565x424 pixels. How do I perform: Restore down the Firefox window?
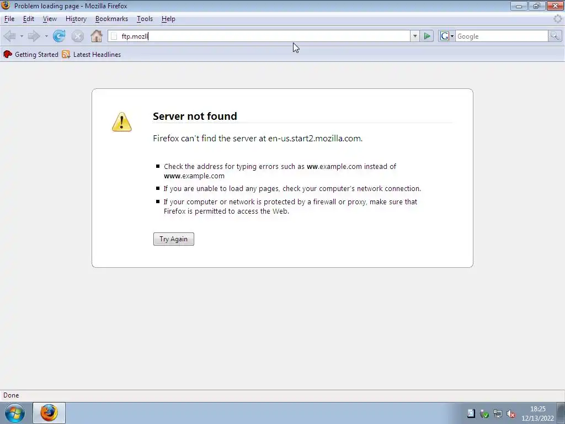pyautogui.click(x=537, y=6)
